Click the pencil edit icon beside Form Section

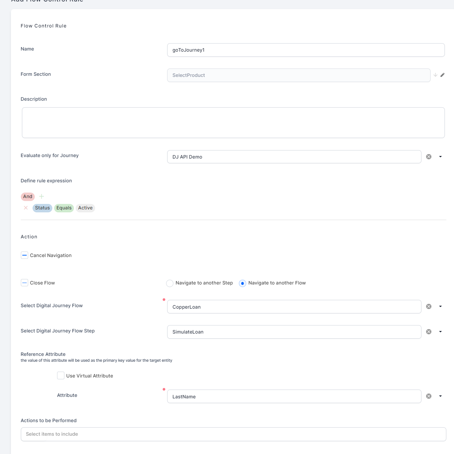pos(442,75)
